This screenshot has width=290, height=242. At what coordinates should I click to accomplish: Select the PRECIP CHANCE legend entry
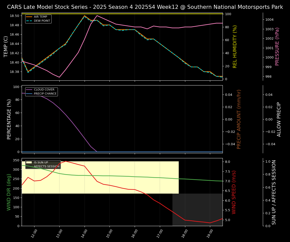point(45,94)
